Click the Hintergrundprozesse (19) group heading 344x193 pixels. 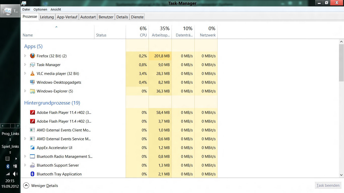click(52, 103)
